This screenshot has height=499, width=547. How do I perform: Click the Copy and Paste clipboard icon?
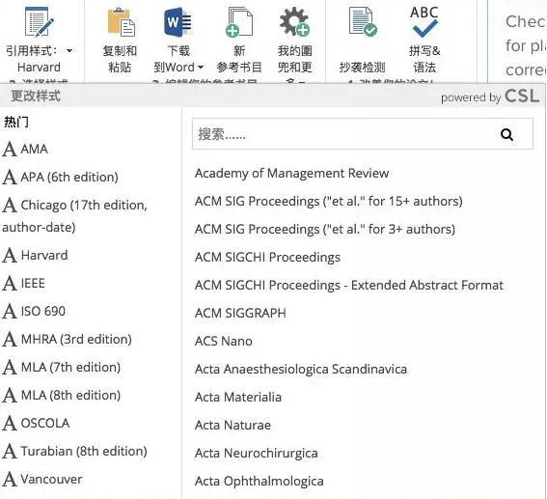click(121, 23)
